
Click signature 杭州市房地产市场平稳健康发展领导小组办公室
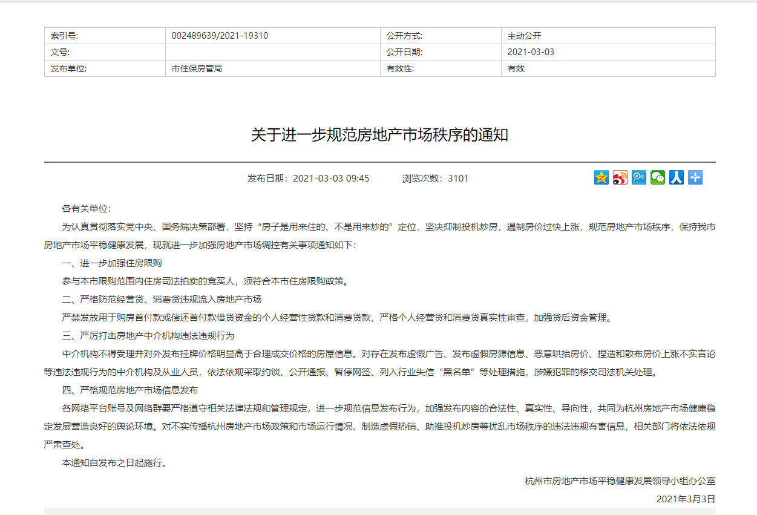pos(620,481)
